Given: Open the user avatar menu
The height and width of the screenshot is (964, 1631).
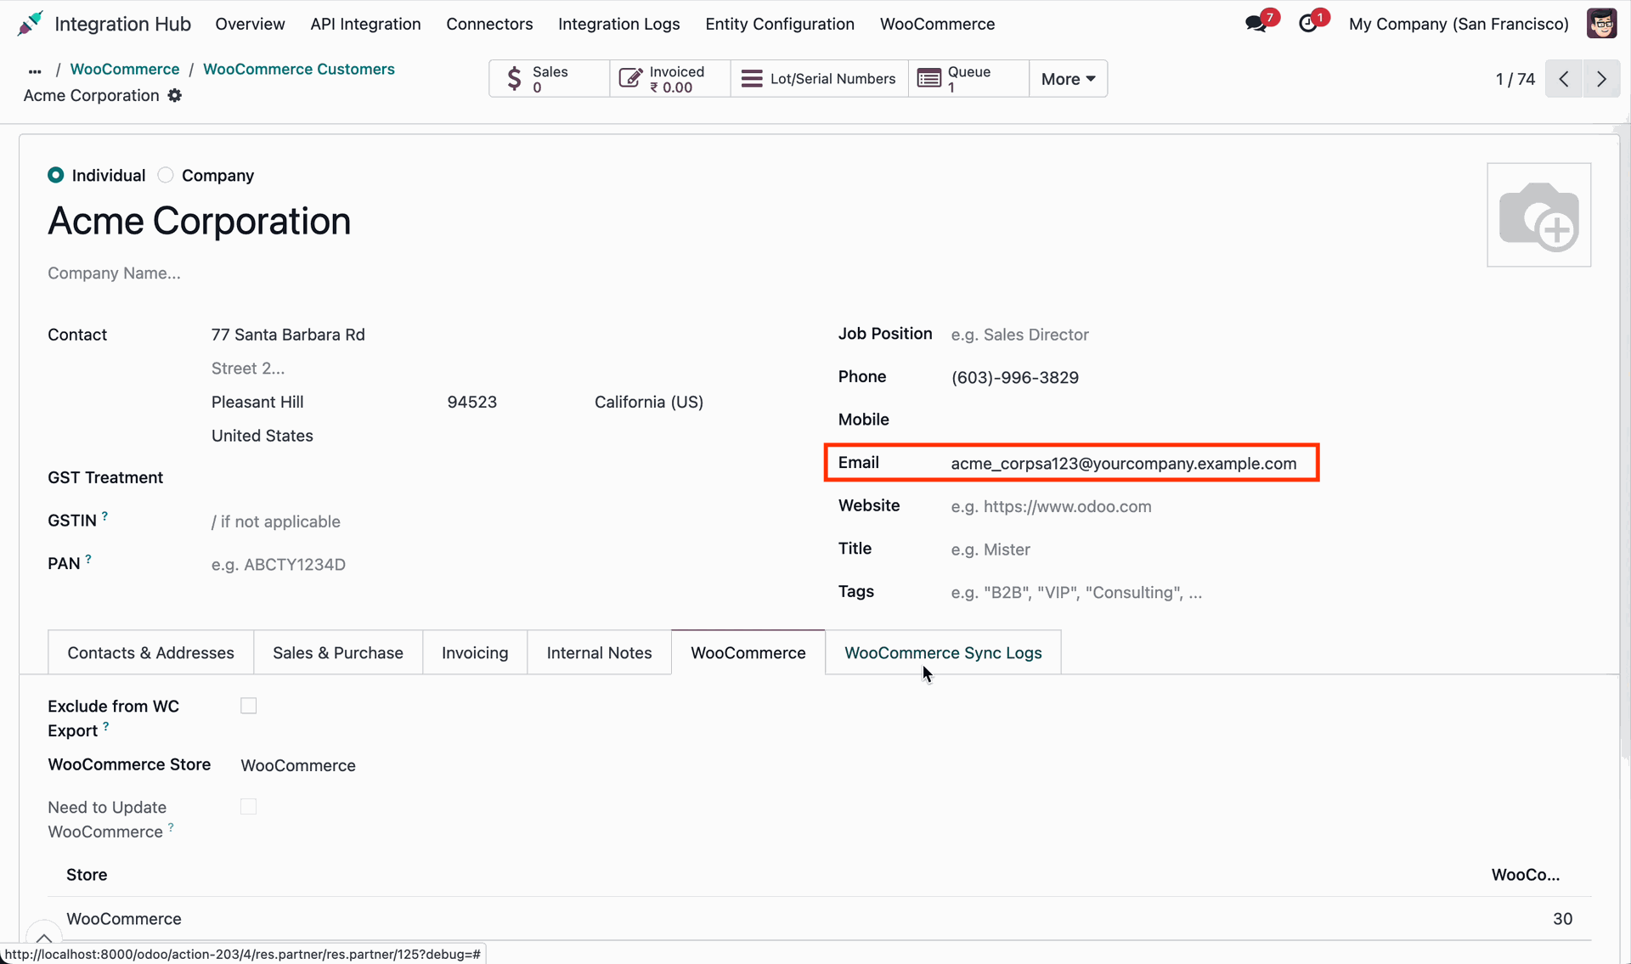Looking at the screenshot, I should [x=1601, y=24].
